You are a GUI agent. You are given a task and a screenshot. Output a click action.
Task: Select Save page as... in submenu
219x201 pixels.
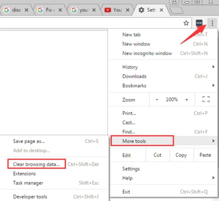click(x=54, y=141)
